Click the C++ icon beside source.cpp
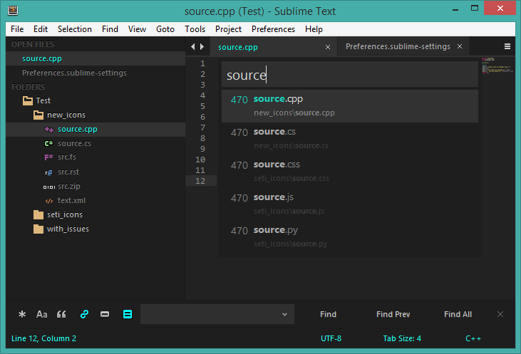Viewport: 521px width, 354px height. [x=49, y=130]
